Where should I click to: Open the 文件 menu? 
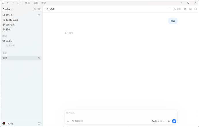click(x=19, y=3)
